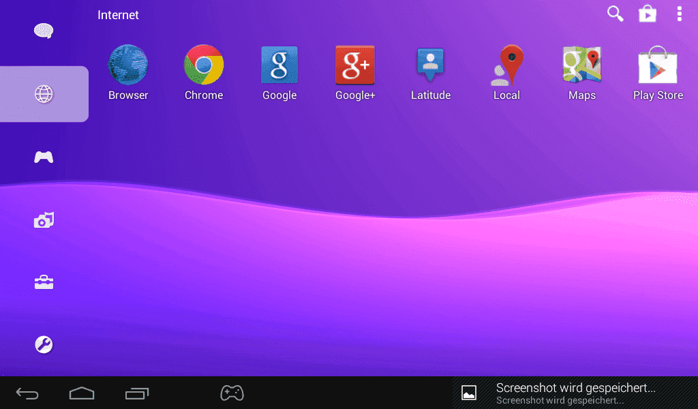Viewport: 698px width, 409px height.
Task: Open the Play Store shortcut in top bar
Action: tap(648, 14)
